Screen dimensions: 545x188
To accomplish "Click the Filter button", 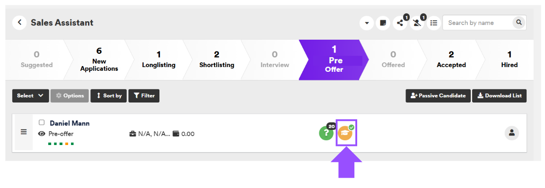I will coord(144,96).
